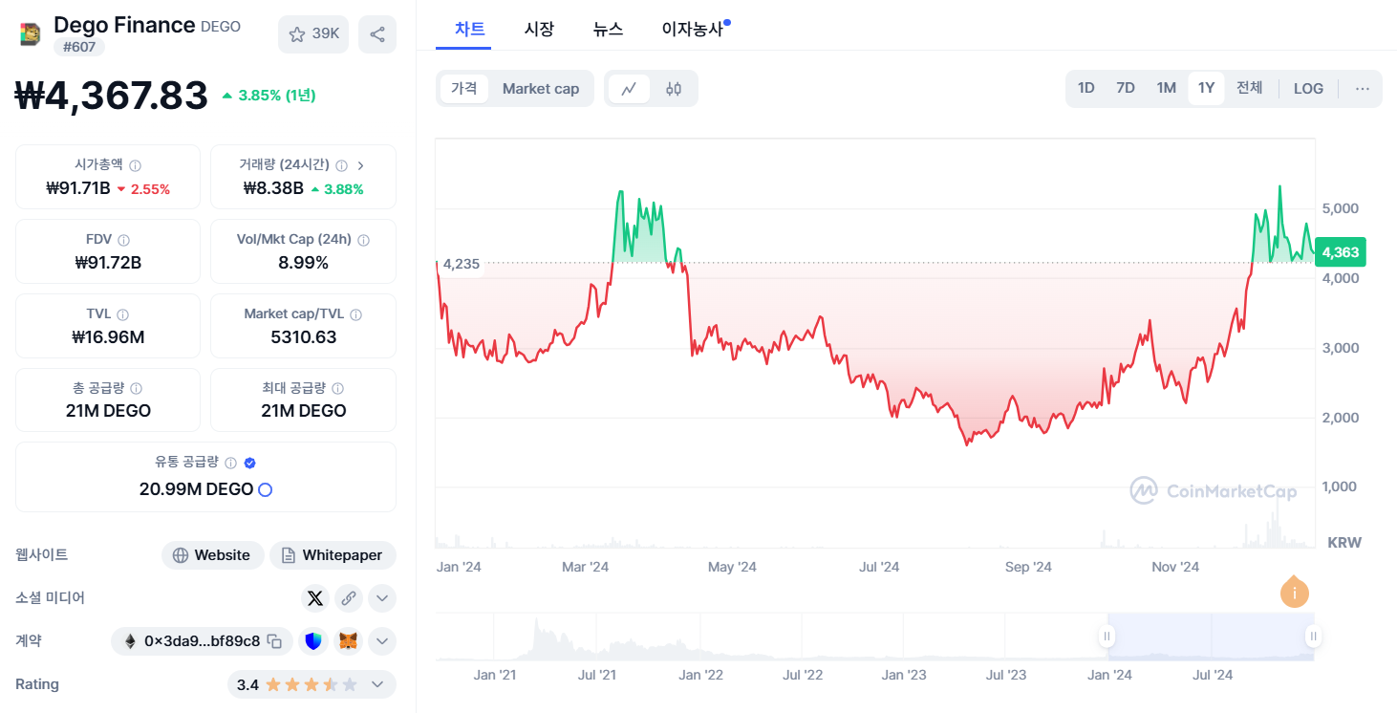Click the ₩4,367.83 price

112,96
